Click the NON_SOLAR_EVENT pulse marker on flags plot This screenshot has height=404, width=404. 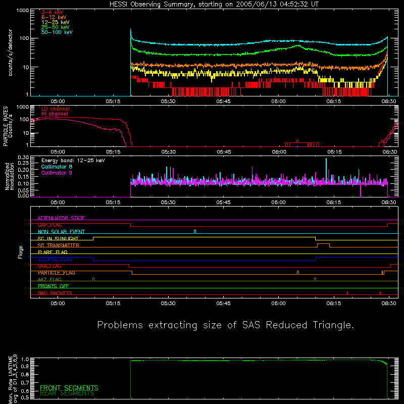click(195, 232)
